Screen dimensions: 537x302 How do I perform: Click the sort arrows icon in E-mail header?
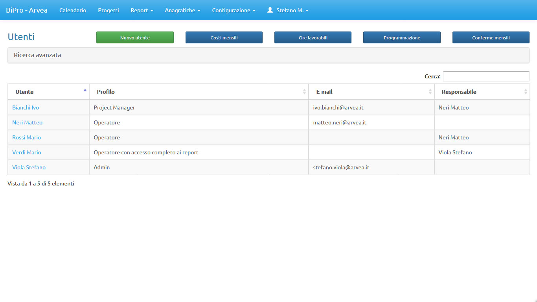(x=430, y=92)
